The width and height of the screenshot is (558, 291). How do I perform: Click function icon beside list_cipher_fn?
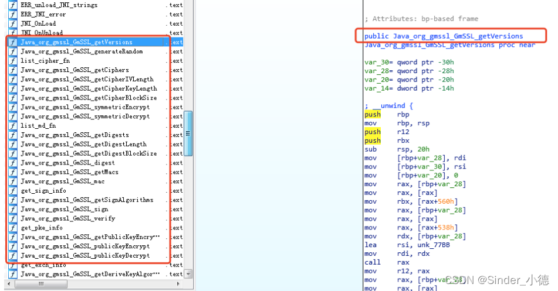pyautogui.click(x=13, y=60)
